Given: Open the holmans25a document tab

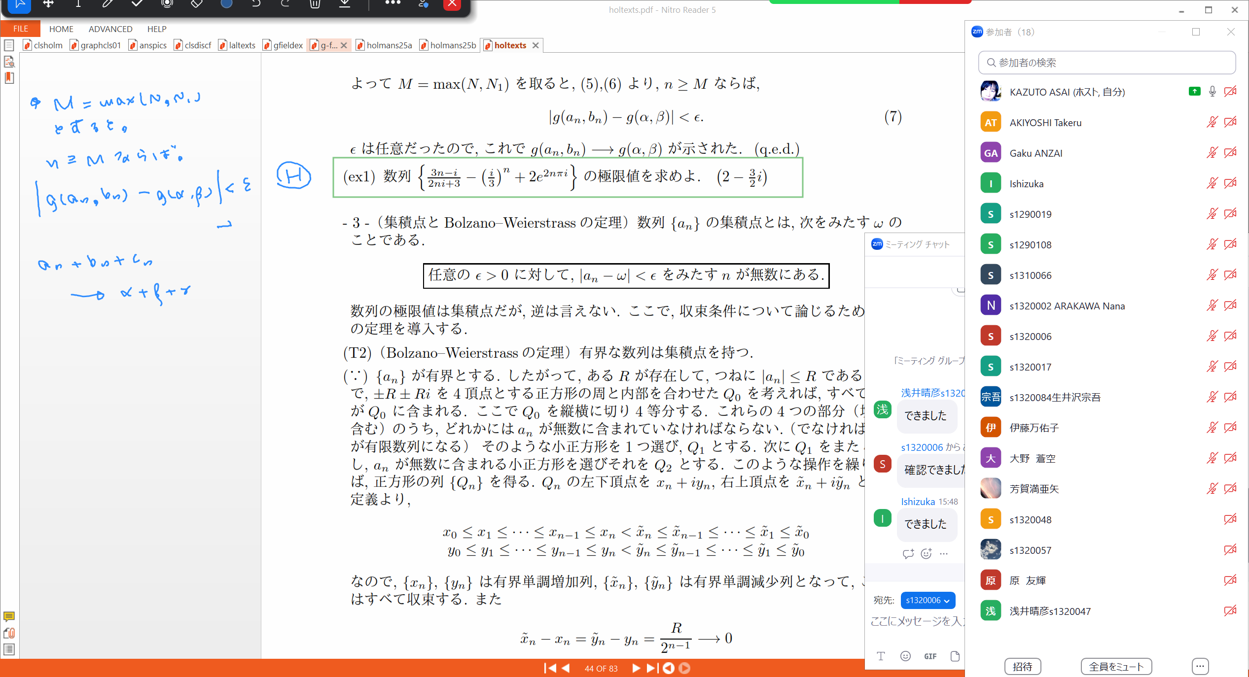Looking at the screenshot, I should click(x=389, y=45).
